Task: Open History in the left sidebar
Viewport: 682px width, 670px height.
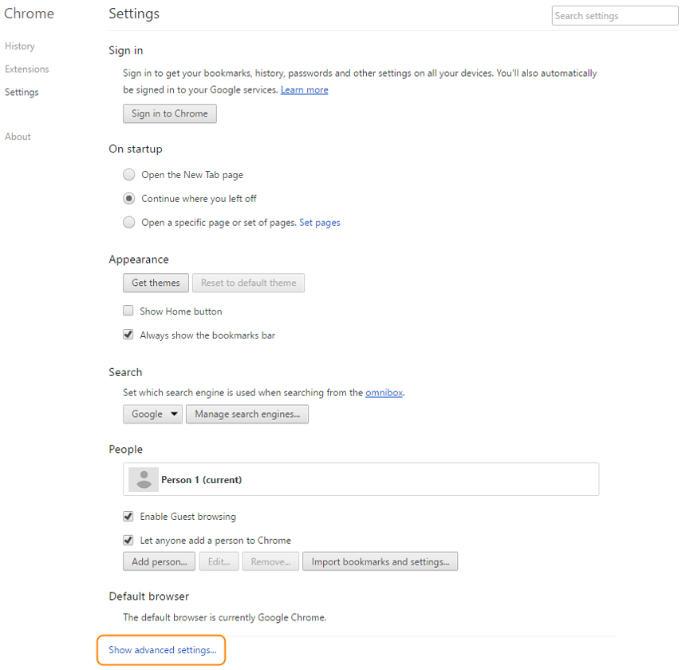Action: pos(20,46)
